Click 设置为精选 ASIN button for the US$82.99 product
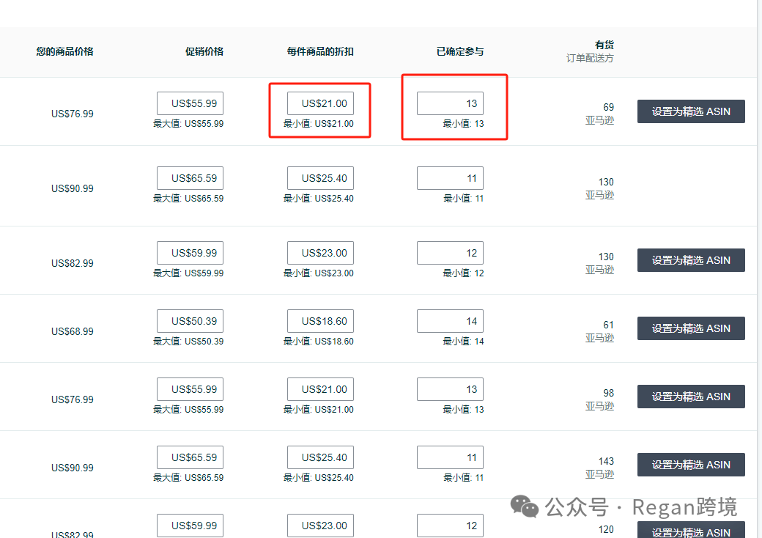762x538 pixels. [x=690, y=259]
